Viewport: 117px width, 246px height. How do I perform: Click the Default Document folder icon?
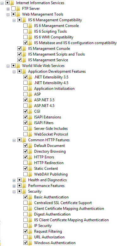coord(30,146)
